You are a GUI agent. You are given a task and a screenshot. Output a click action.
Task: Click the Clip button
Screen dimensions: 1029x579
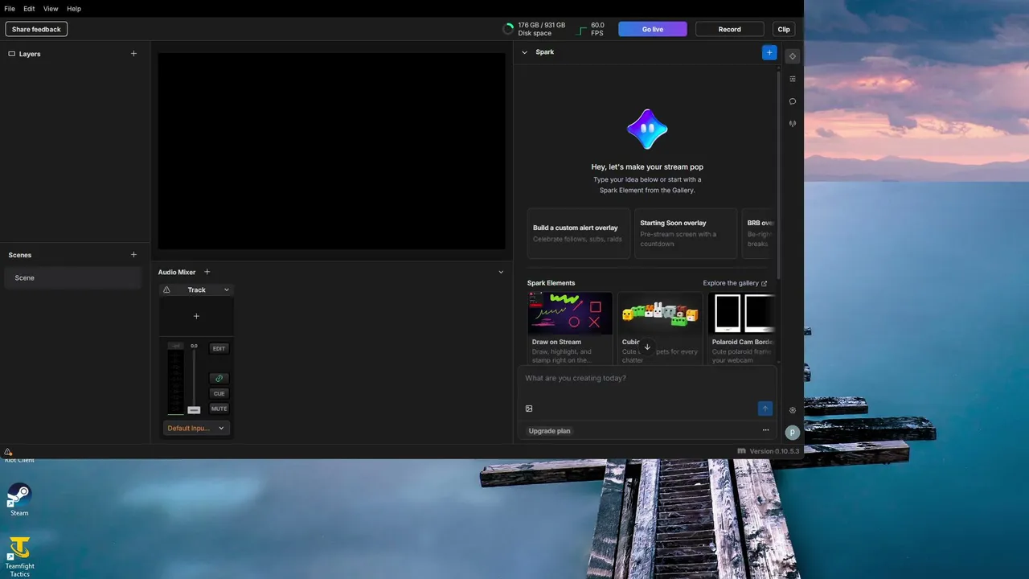(784, 29)
